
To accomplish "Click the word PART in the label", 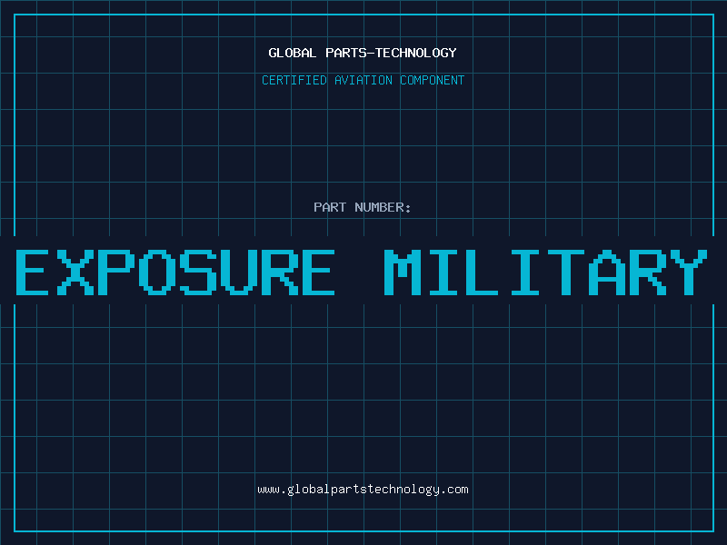I will pyautogui.click(x=330, y=207).
